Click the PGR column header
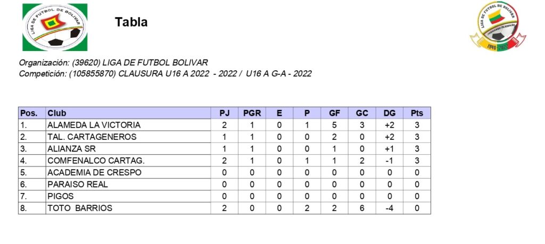Viewport: 545px width, 244px height. tap(252, 113)
